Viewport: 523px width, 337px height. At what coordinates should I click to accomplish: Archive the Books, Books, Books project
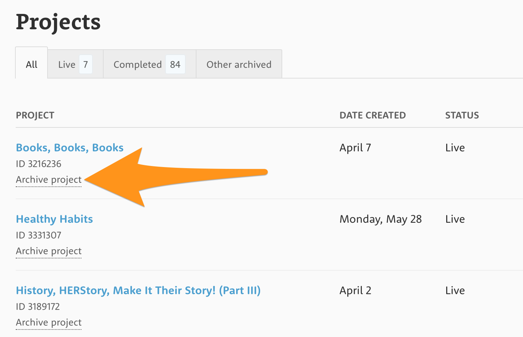[49, 180]
